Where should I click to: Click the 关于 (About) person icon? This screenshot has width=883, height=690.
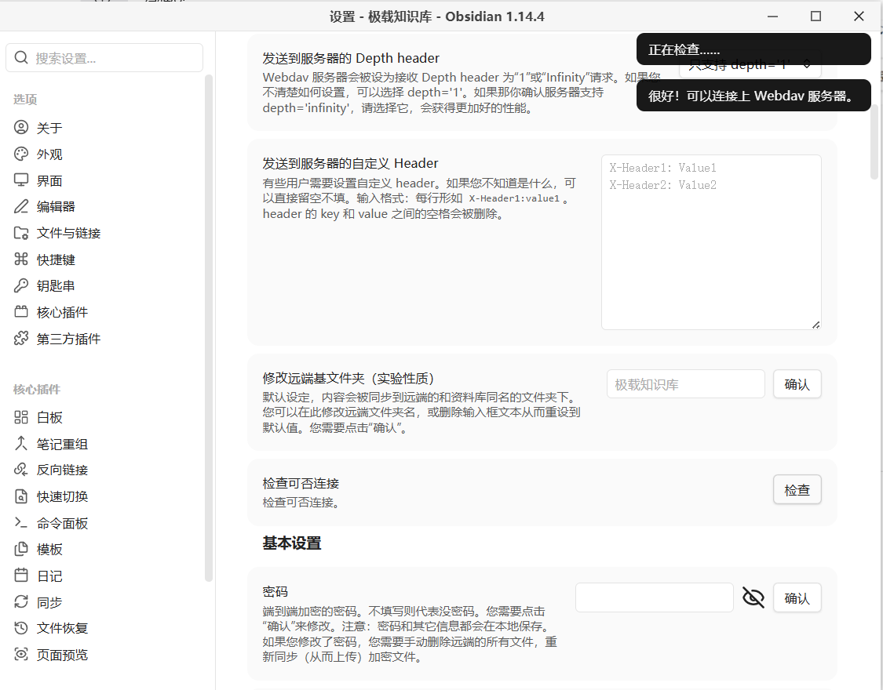pos(21,128)
